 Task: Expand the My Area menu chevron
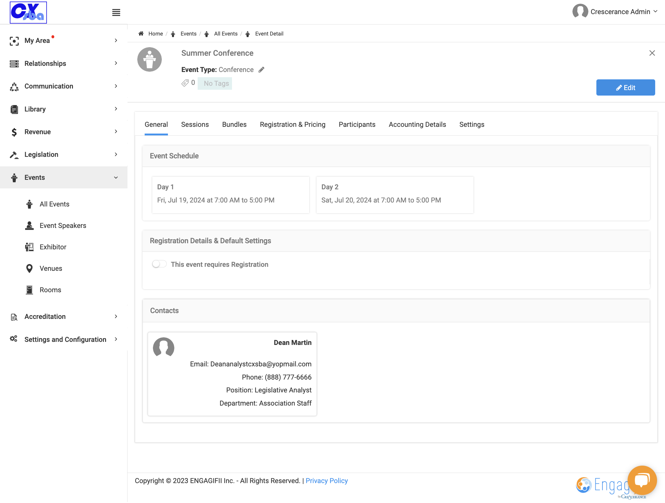click(116, 40)
